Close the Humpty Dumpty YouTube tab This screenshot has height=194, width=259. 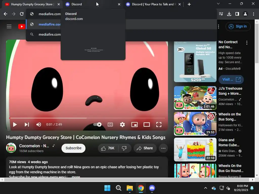(59, 4)
